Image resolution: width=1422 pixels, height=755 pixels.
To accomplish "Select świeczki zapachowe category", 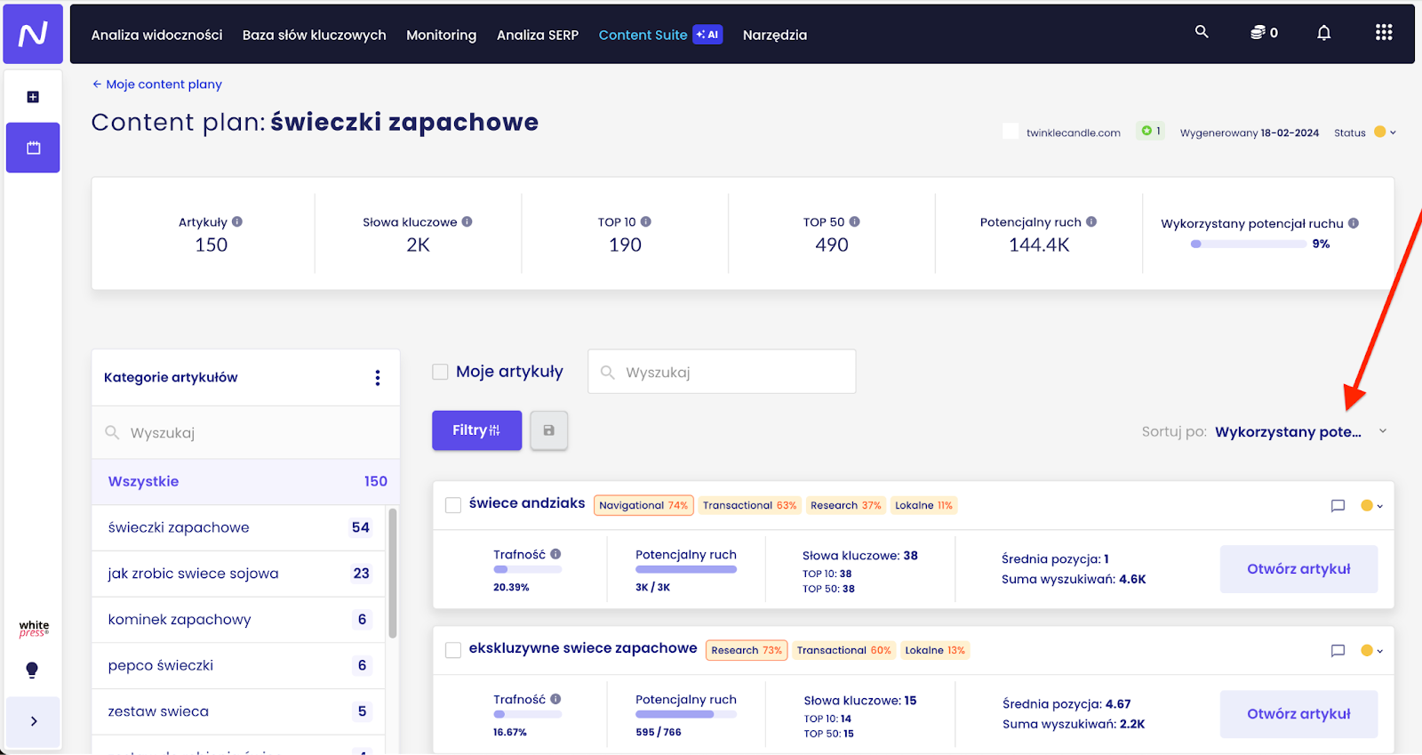I will tap(239, 527).
